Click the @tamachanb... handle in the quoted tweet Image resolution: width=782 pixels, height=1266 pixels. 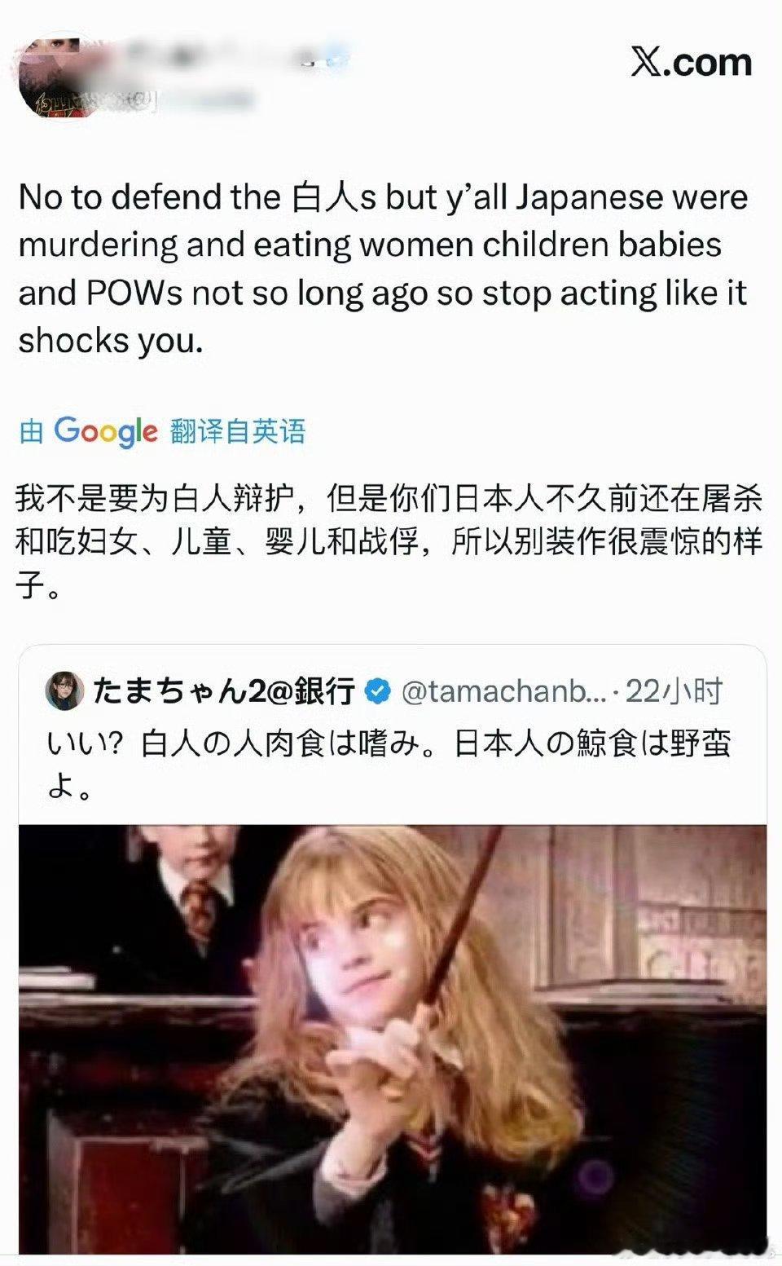[x=503, y=692]
